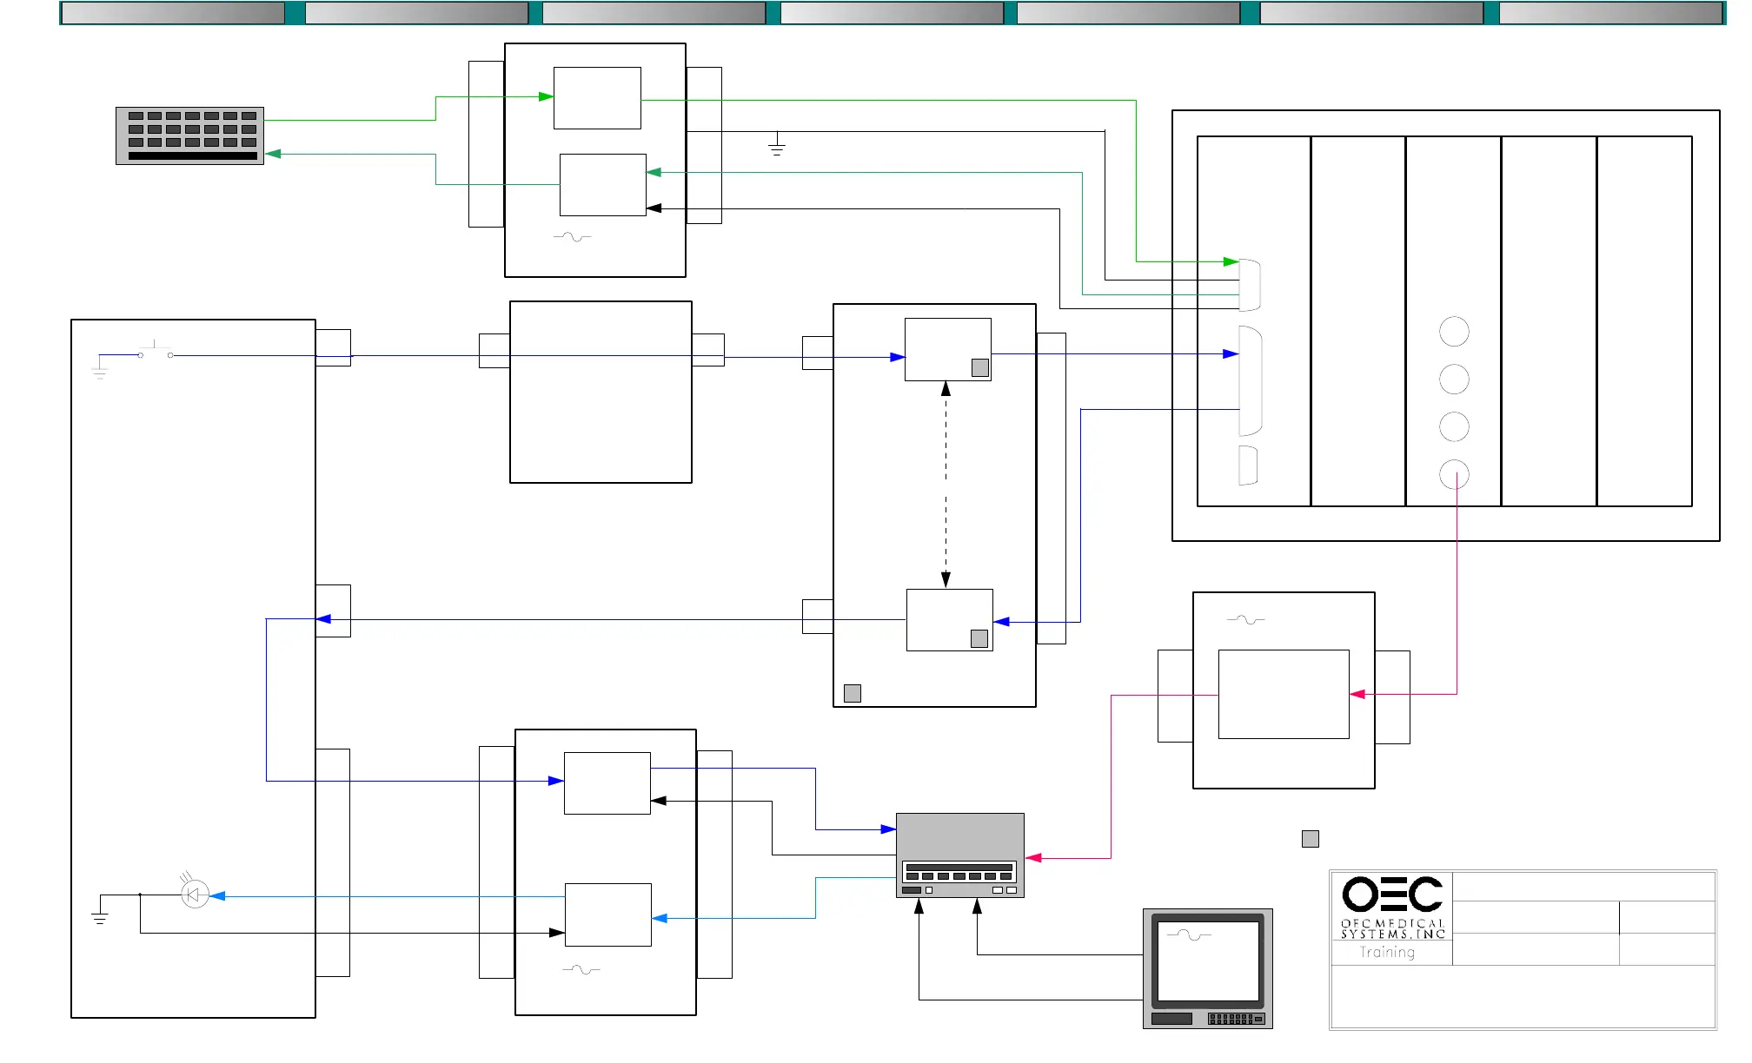
Task: Click the bottom circle connector with pink wire
Action: tap(1454, 474)
